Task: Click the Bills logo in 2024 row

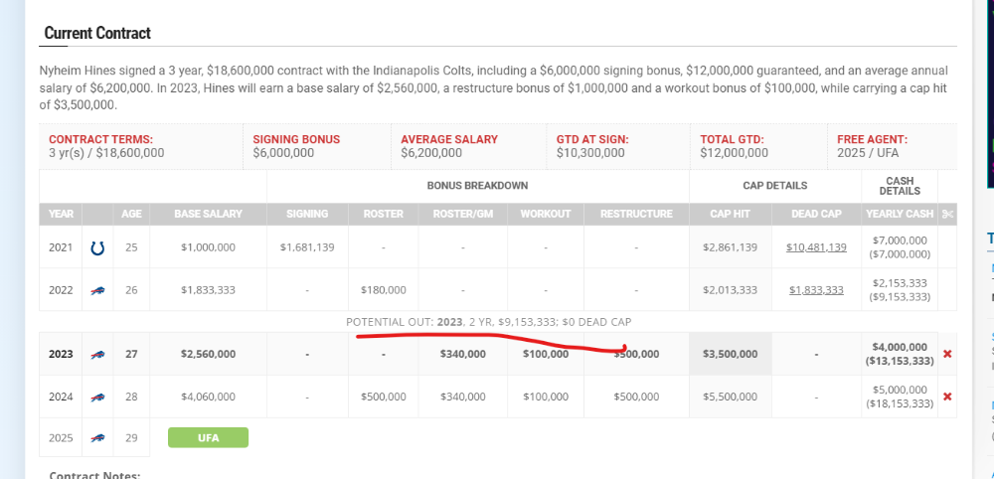Action: click(x=97, y=398)
